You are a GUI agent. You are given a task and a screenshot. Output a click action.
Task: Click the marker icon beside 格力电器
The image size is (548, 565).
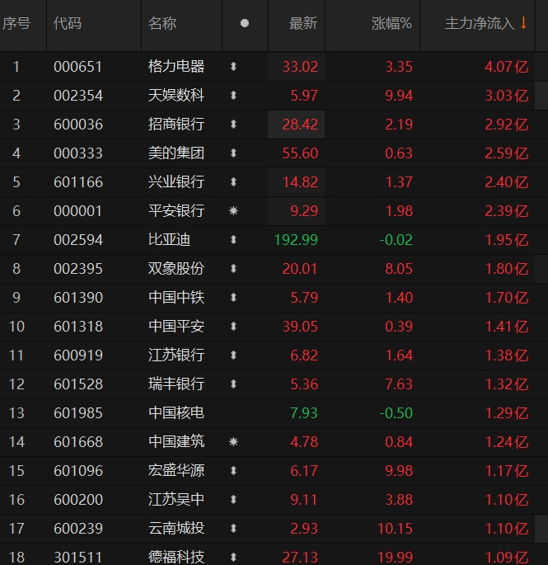point(233,67)
